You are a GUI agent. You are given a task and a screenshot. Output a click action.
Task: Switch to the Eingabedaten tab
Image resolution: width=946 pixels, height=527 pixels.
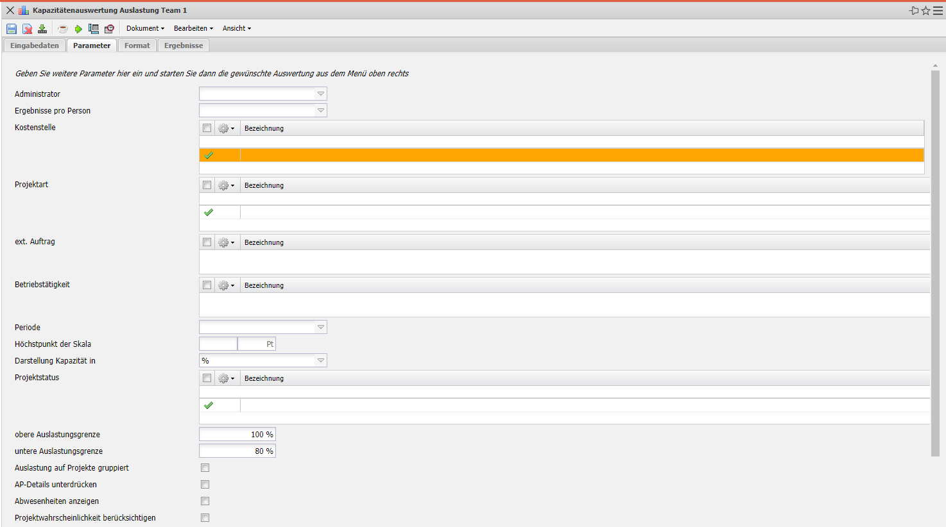[35, 46]
